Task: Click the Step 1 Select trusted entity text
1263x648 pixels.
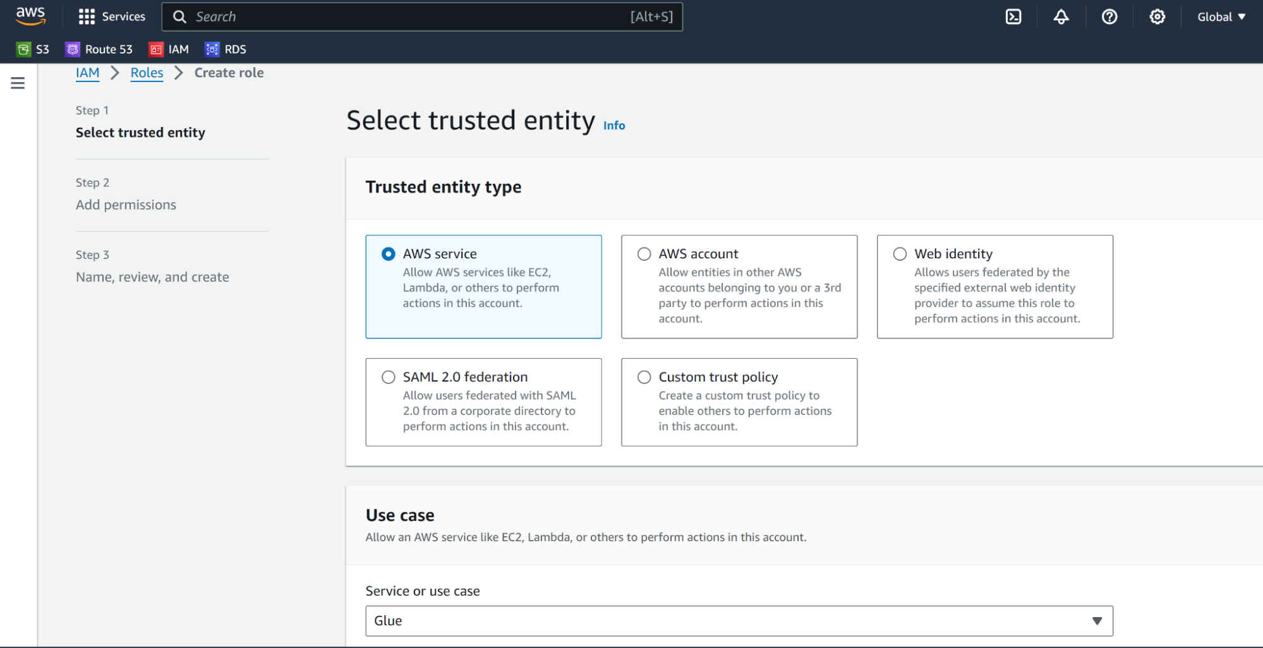Action: click(x=140, y=133)
